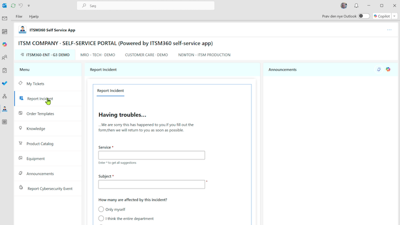This screenshot has height=225, width=400.
Task: Click the Service input field
Action: tap(151, 155)
